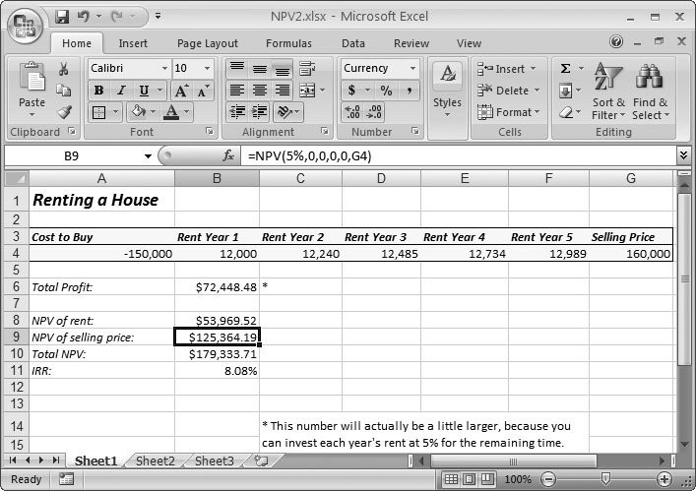The height and width of the screenshot is (491, 696).
Task: Click Increase Font Size icon
Action: point(182,91)
